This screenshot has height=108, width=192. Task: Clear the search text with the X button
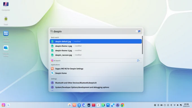[x=137, y=31]
